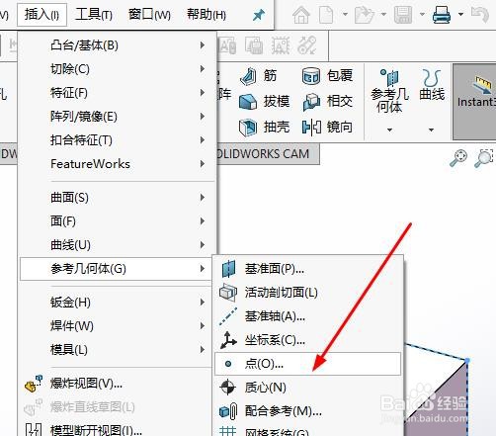Select 基准面(P)... reference plane

point(307,269)
